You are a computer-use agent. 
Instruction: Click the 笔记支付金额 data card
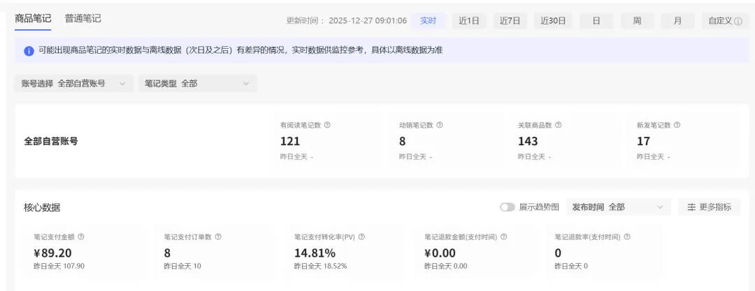[x=85, y=252]
